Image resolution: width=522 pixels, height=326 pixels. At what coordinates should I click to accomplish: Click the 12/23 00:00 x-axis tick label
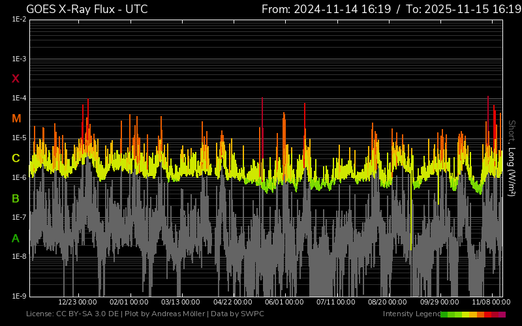(x=78, y=303)
